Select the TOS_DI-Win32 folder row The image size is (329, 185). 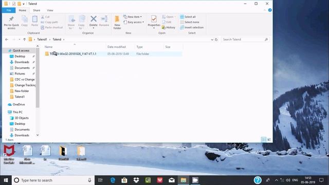point(113,54)
